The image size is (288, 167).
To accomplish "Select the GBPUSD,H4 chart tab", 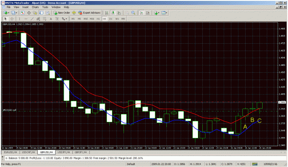I will [x=46, y=152].
